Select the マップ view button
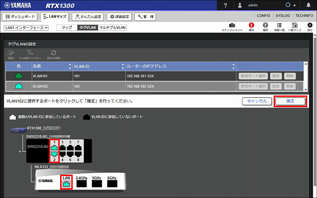The width and height of the screenshot is (317, 198). click(67, 27)
